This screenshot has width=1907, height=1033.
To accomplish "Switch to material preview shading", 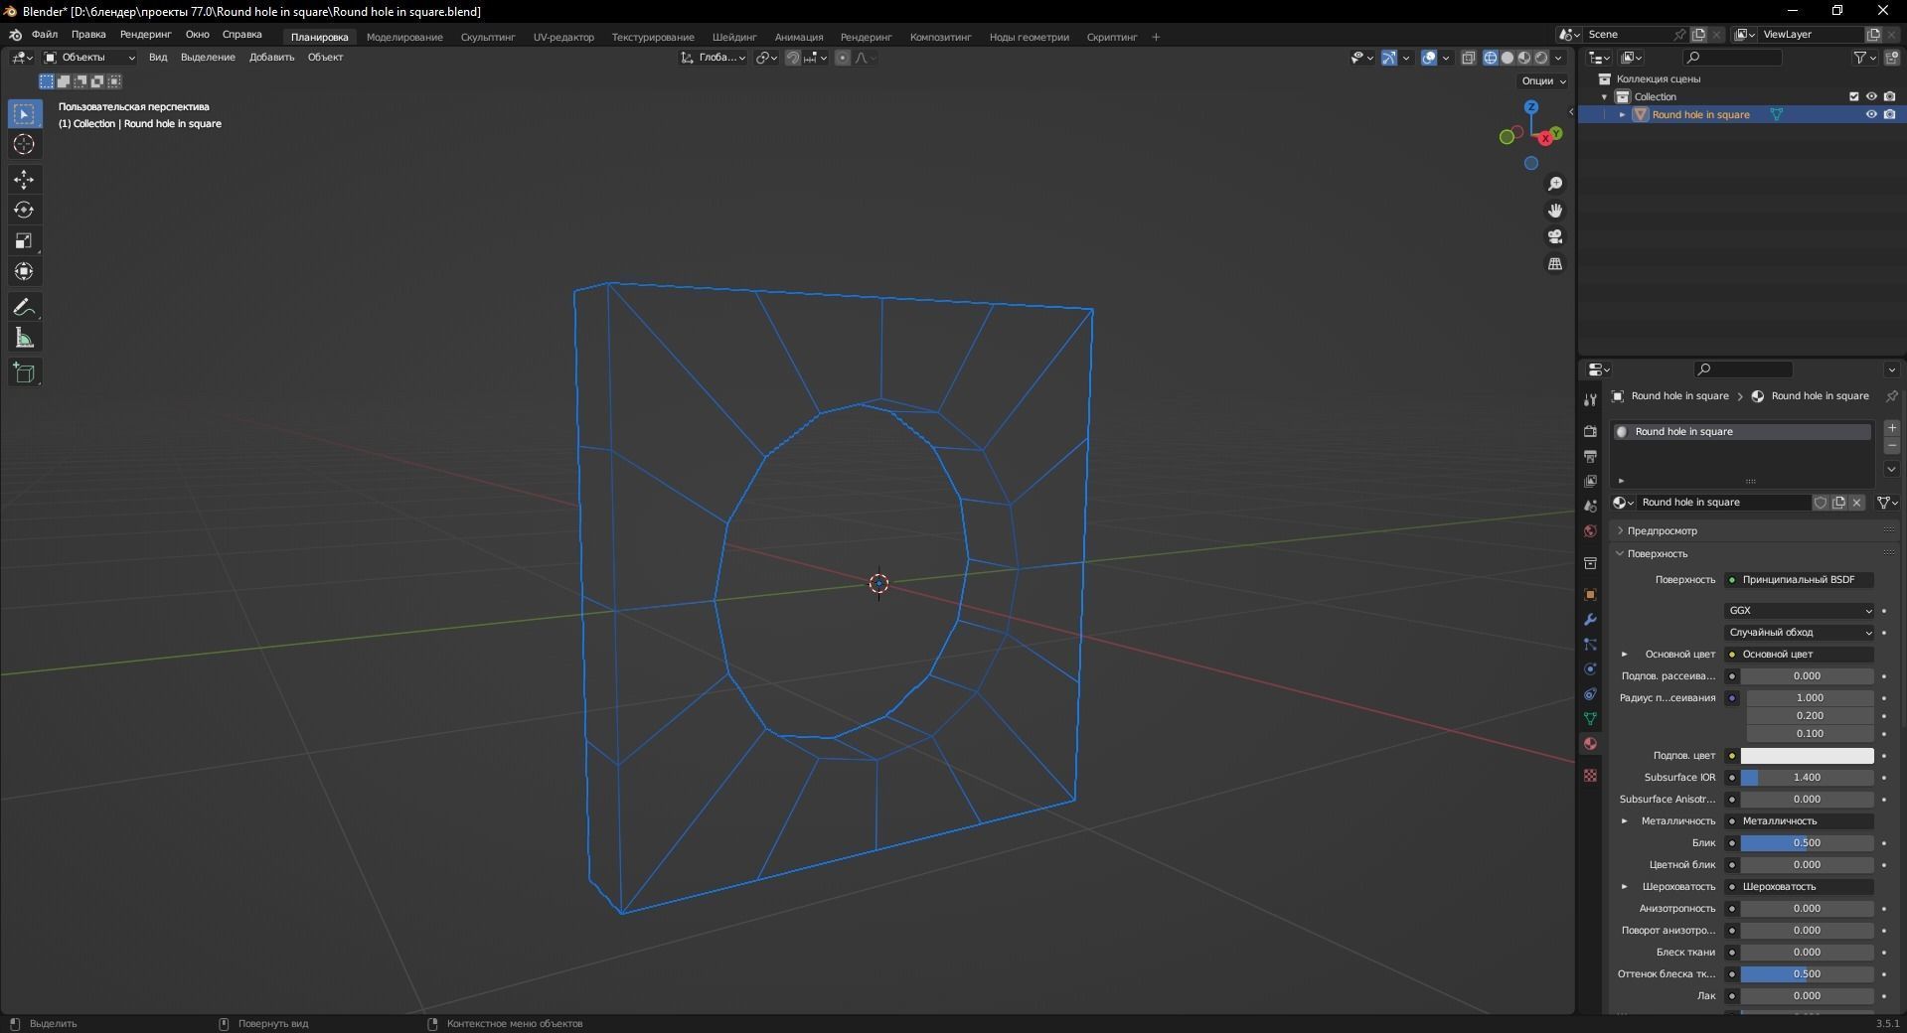I will 1524,58.
